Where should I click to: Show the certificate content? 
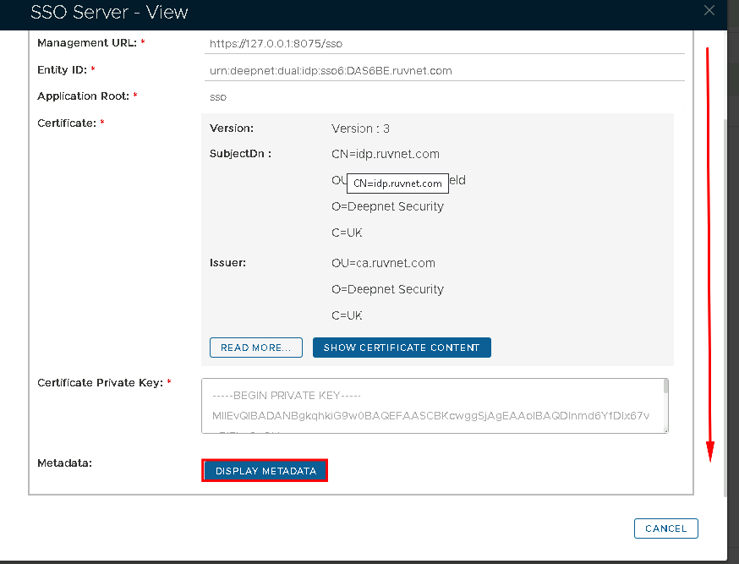tap(401, 348)
